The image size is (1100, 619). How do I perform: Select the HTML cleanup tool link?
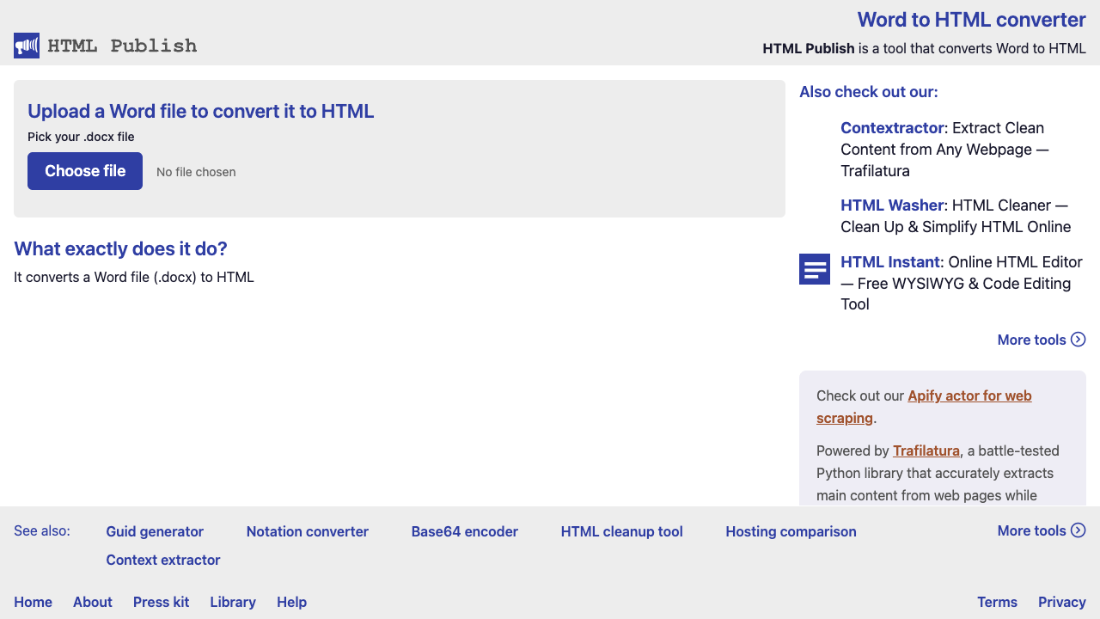click(621, 531)
